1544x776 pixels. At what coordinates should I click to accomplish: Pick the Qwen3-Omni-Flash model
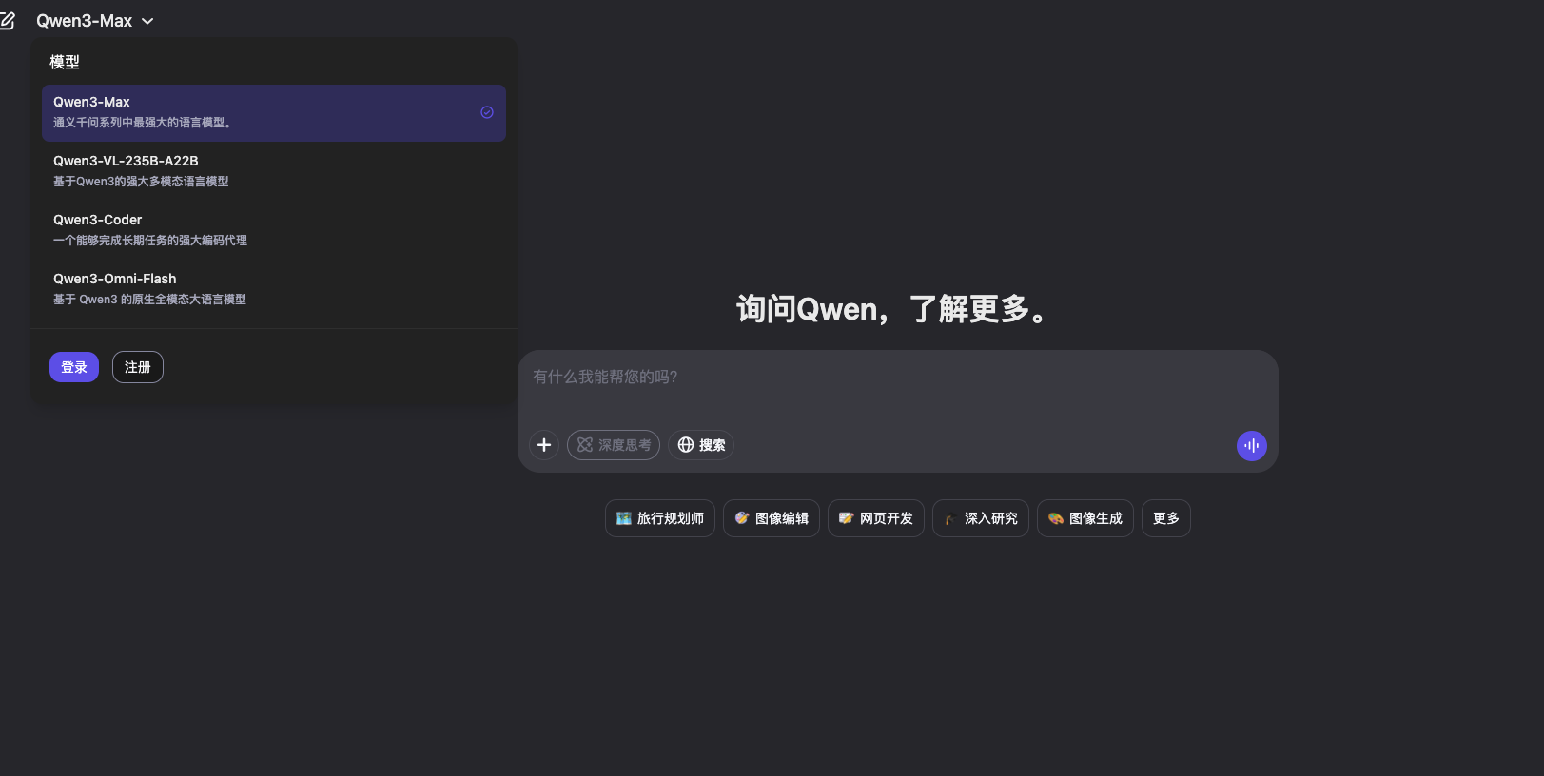tap(274, 289)
